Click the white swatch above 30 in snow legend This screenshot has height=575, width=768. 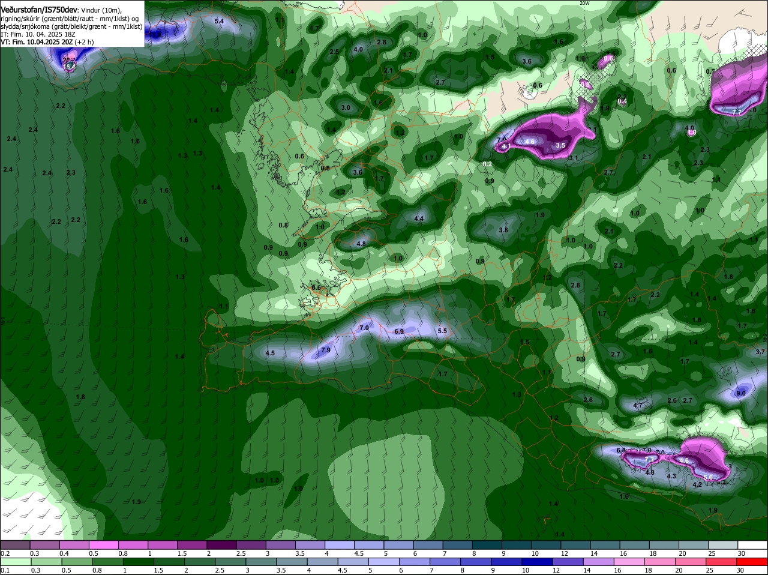pos(752,545)
